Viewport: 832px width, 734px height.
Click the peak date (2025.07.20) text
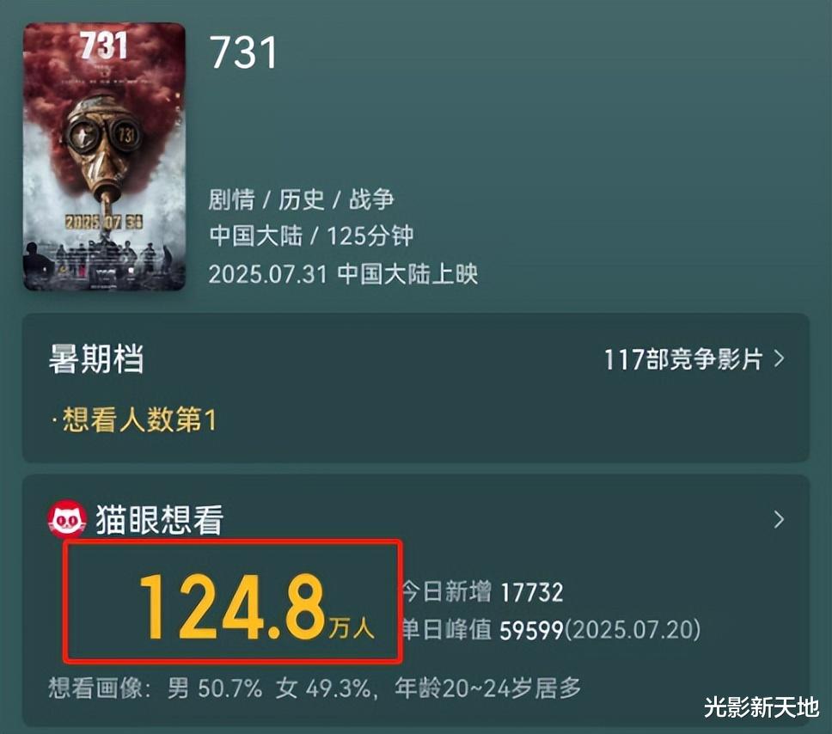pyautogui.click(x=633, y=630)
